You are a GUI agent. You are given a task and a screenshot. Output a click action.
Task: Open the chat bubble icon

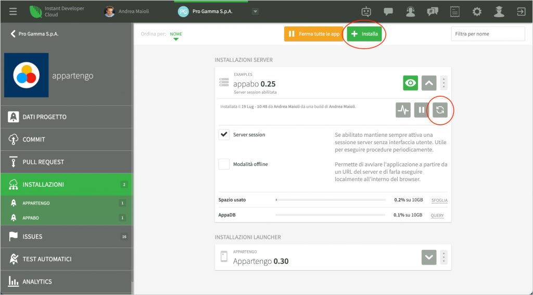click(388, 12)
